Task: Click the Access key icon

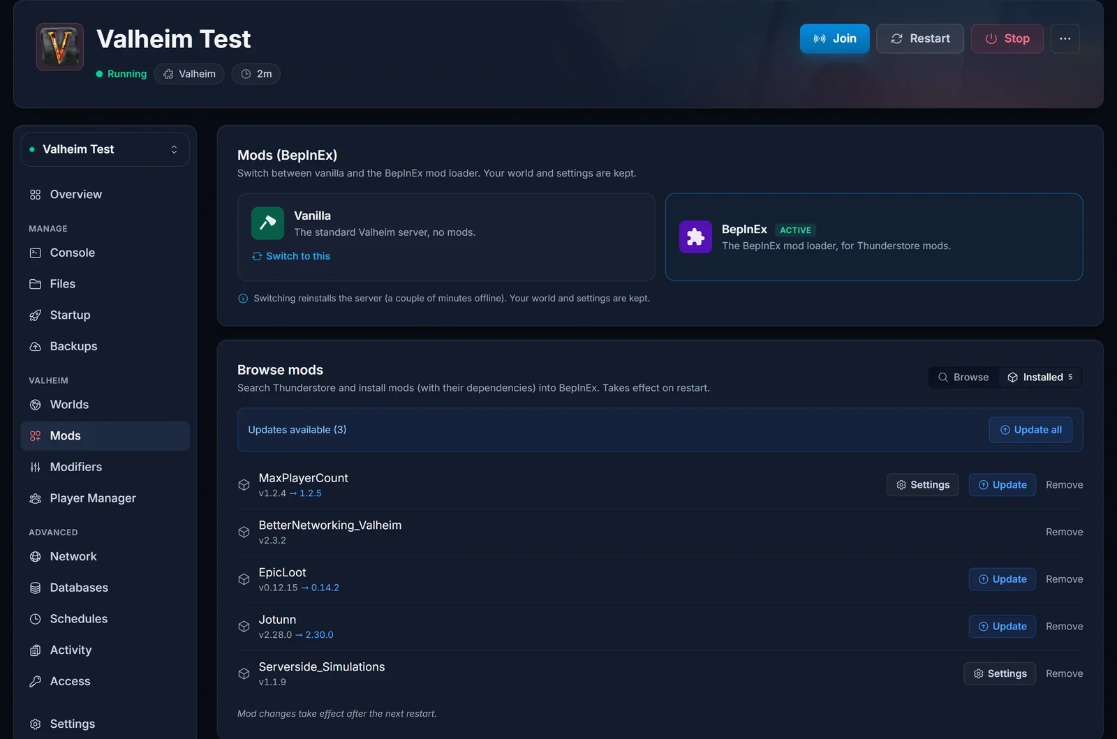Action: (36, 681)
